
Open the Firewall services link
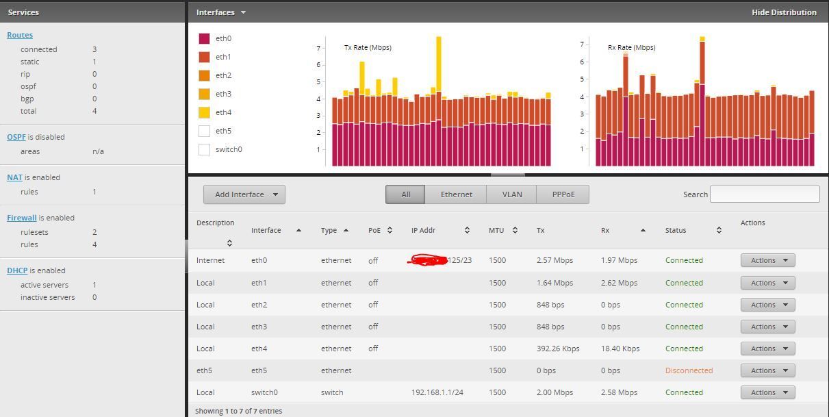pyautogui.click(x=22, y=218)
